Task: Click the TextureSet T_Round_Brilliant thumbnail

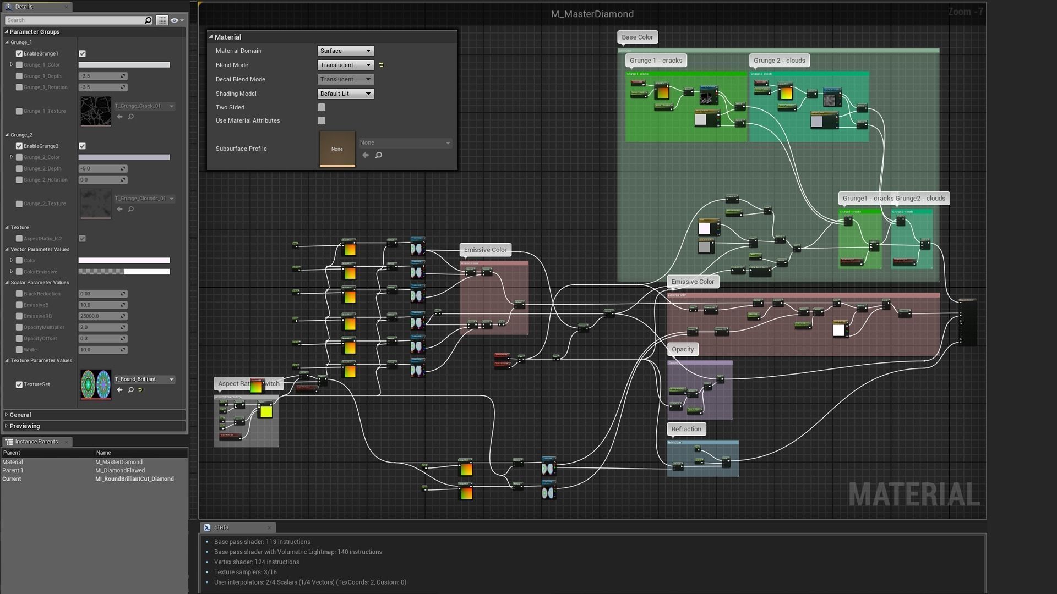Action: click(x=96, y=384)
